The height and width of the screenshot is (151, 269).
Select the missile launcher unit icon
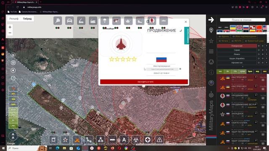click(x=81, y=21)
